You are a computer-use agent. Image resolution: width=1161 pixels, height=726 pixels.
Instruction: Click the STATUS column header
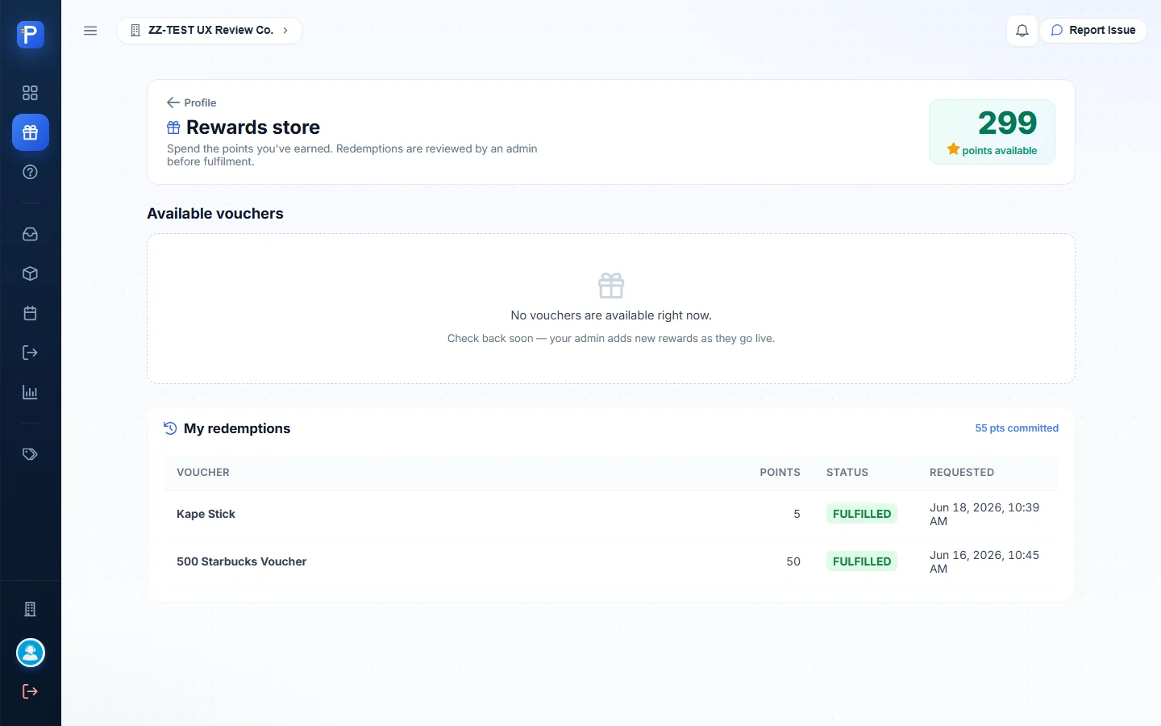847,473
